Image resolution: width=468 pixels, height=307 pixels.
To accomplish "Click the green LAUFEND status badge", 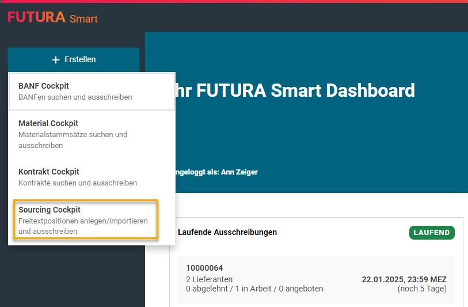I will click(432, 233).
